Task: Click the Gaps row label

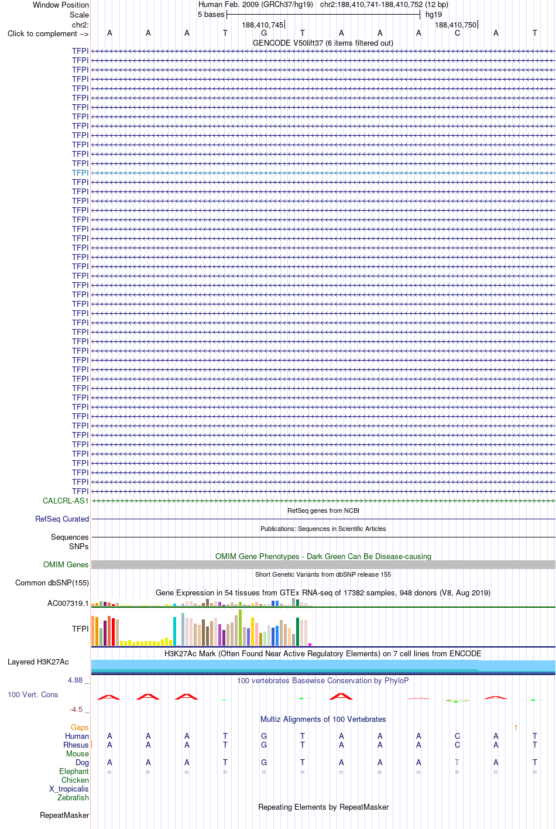Action: (80, 727)
